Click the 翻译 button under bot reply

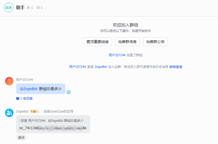(x=21, y=137)
